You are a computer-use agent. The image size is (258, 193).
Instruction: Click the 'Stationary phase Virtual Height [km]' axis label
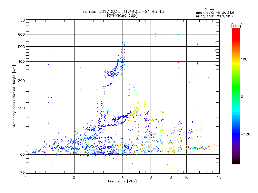(14, 97)
